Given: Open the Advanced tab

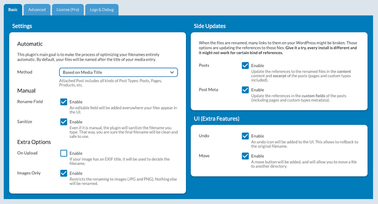Looking at the screenshot, I should point(37,10).
